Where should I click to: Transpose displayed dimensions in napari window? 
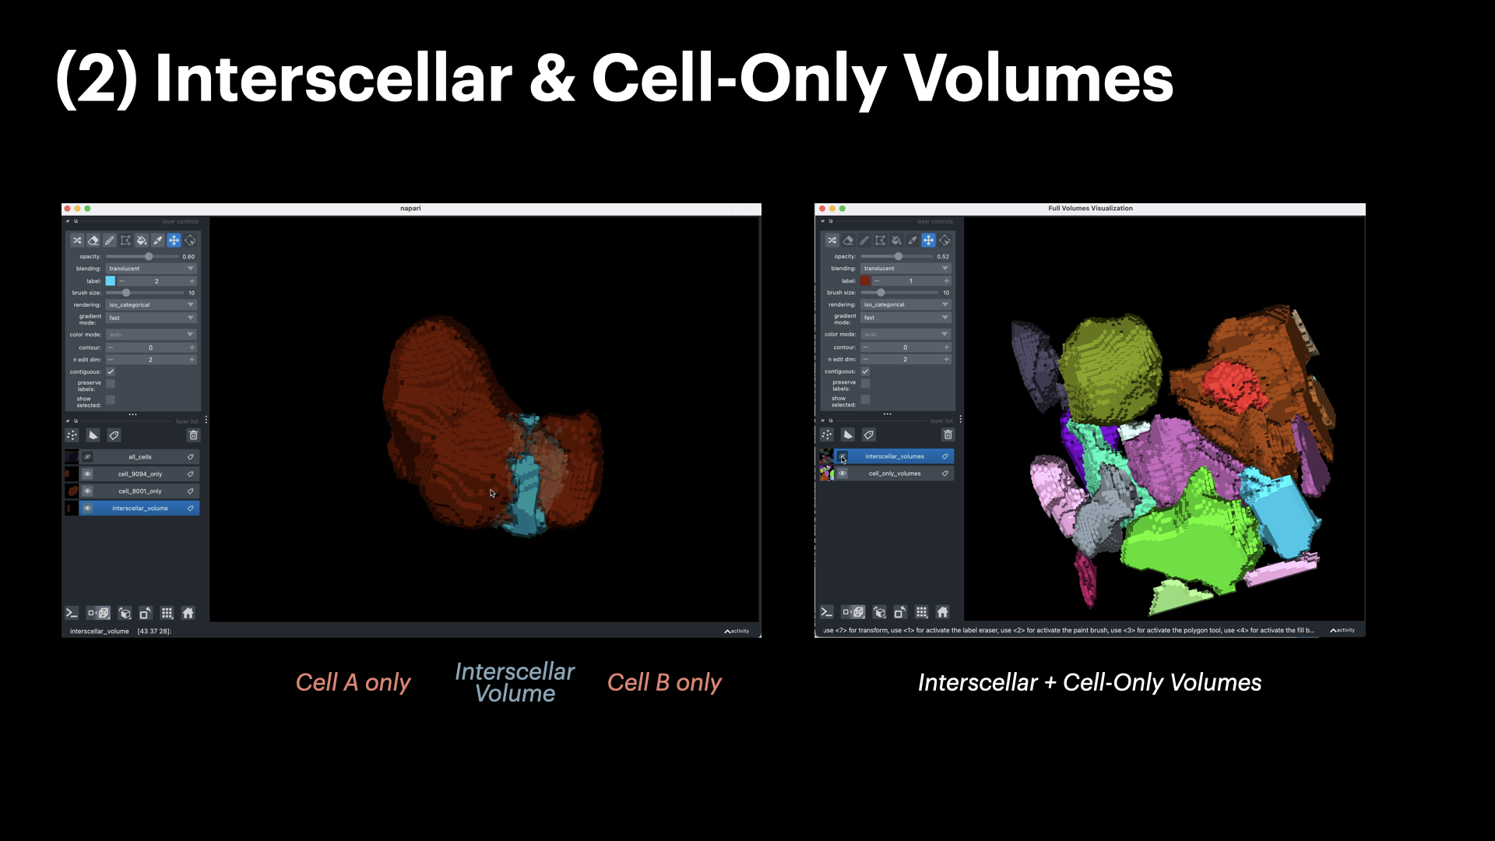pyautogui.click(x=146, y=613)
